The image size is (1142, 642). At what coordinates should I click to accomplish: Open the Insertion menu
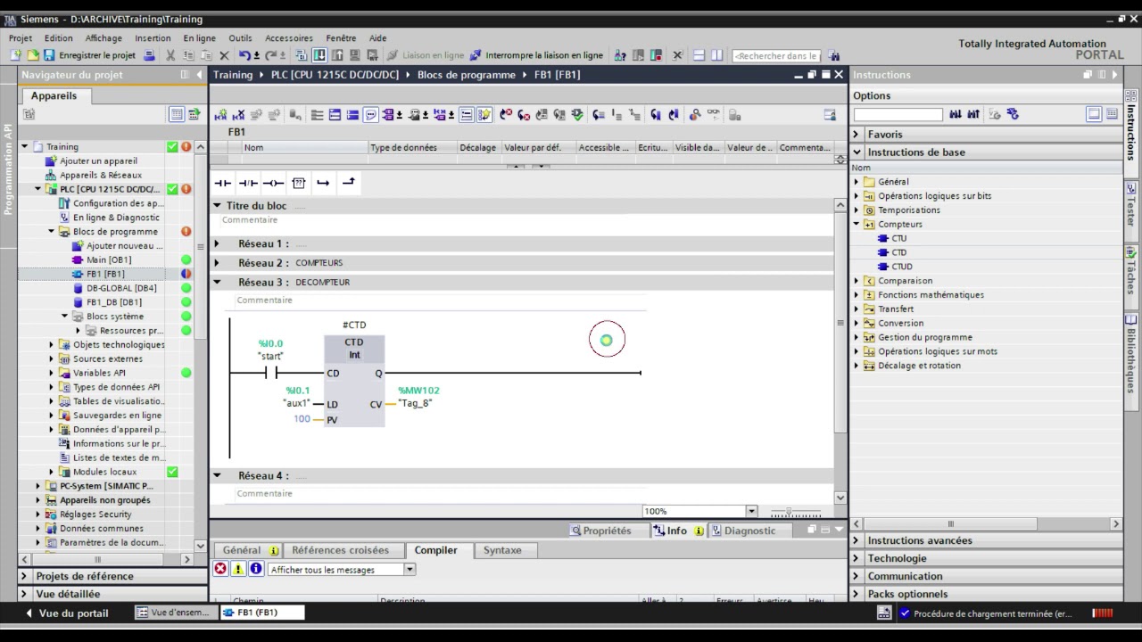pyautogui.click(x=153, y=38)
